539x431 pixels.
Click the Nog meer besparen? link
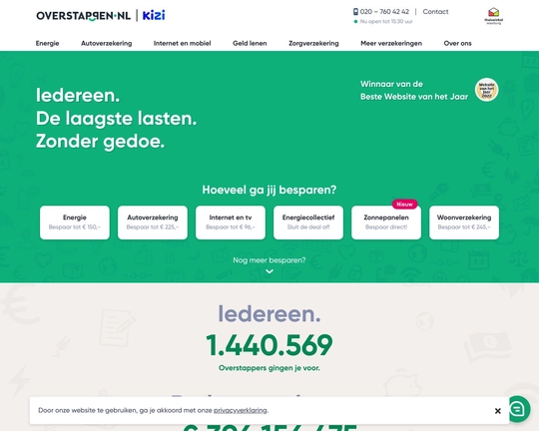coord(269,260)
